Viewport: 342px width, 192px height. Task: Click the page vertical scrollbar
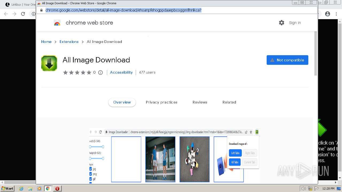click(316, 53)
